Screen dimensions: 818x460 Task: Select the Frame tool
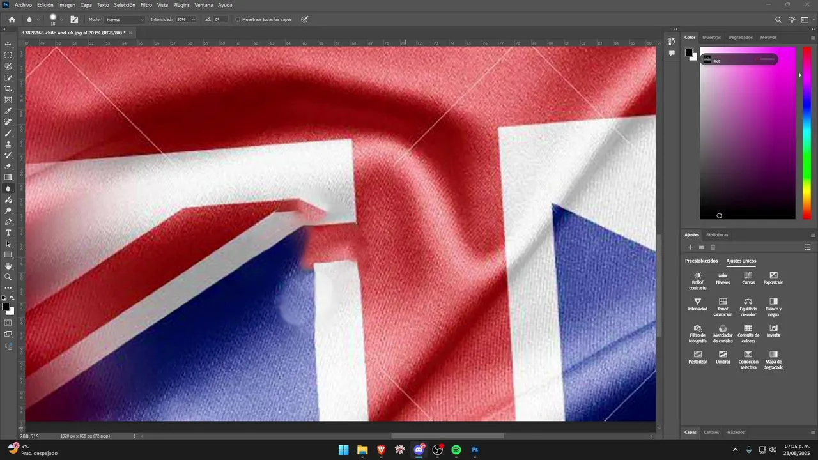pyautogui.click(x=8, y=100)
